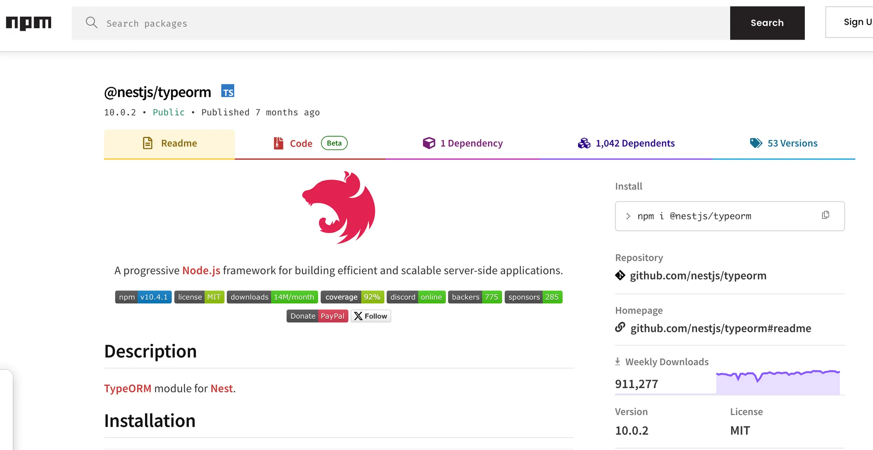View the 1,042 Dependents tab
This screenshot has height=450, width=873.
[x=626, y=144]
